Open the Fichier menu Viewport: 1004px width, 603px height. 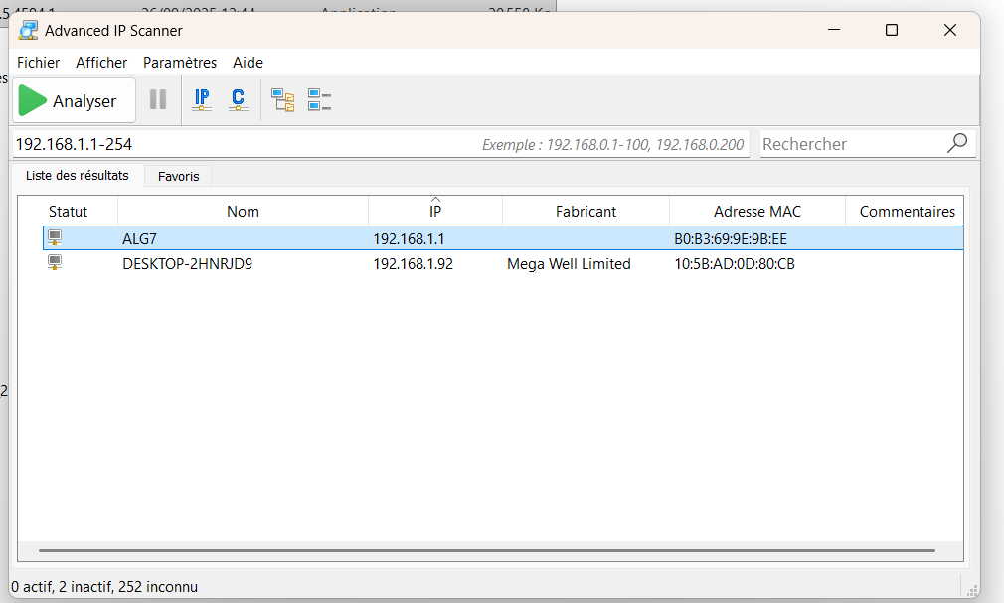tap(38, 62)
